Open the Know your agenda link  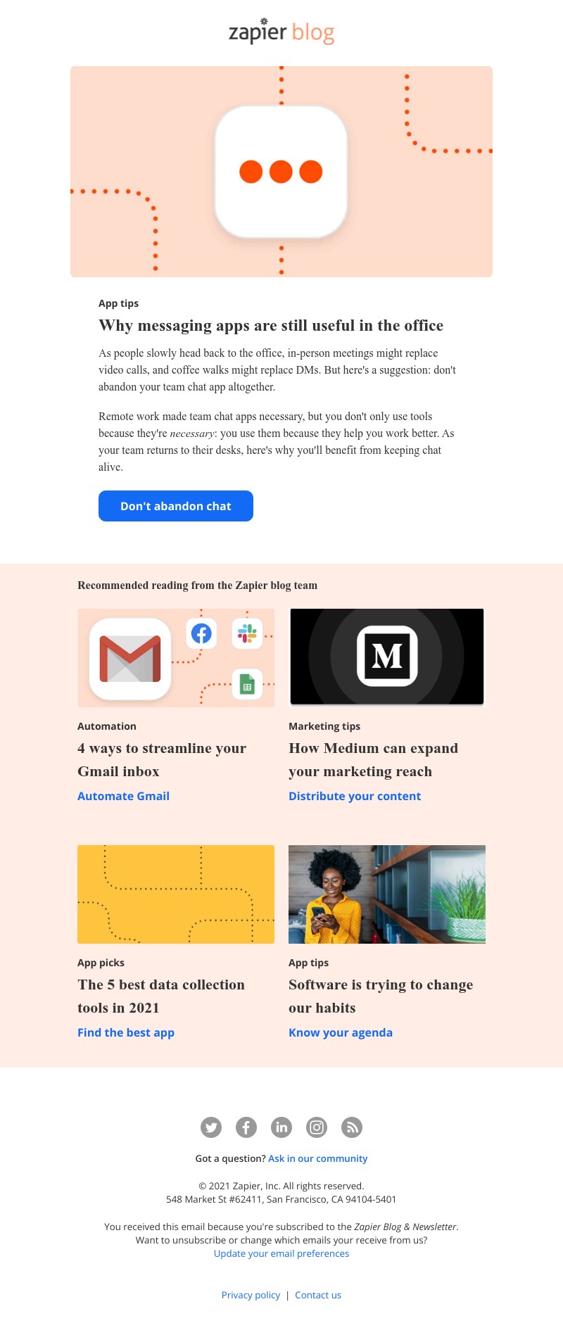341,1032
